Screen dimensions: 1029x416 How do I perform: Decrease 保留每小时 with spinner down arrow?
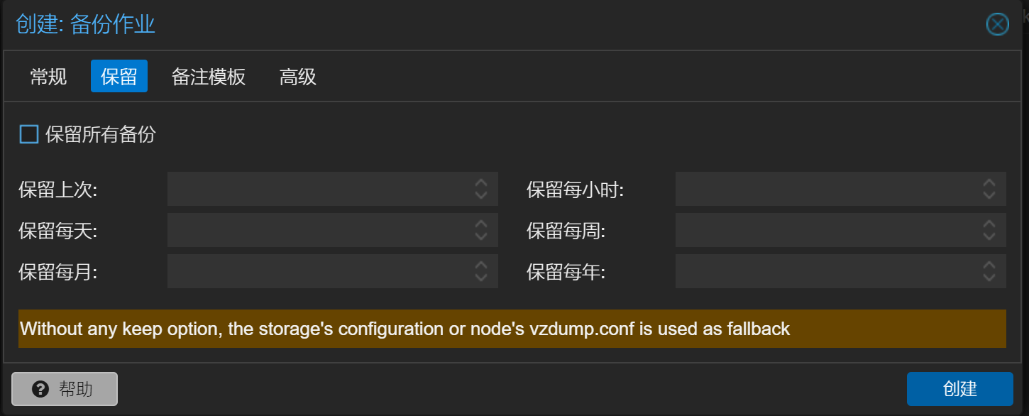989,195
